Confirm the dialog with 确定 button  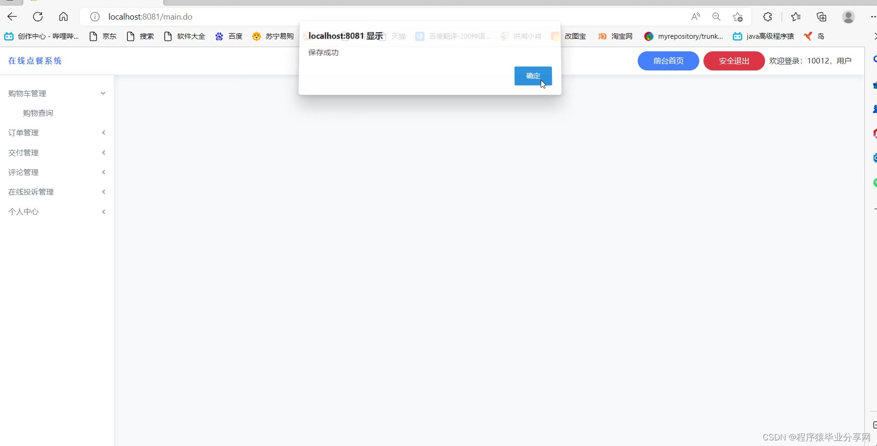coord(533,76)
